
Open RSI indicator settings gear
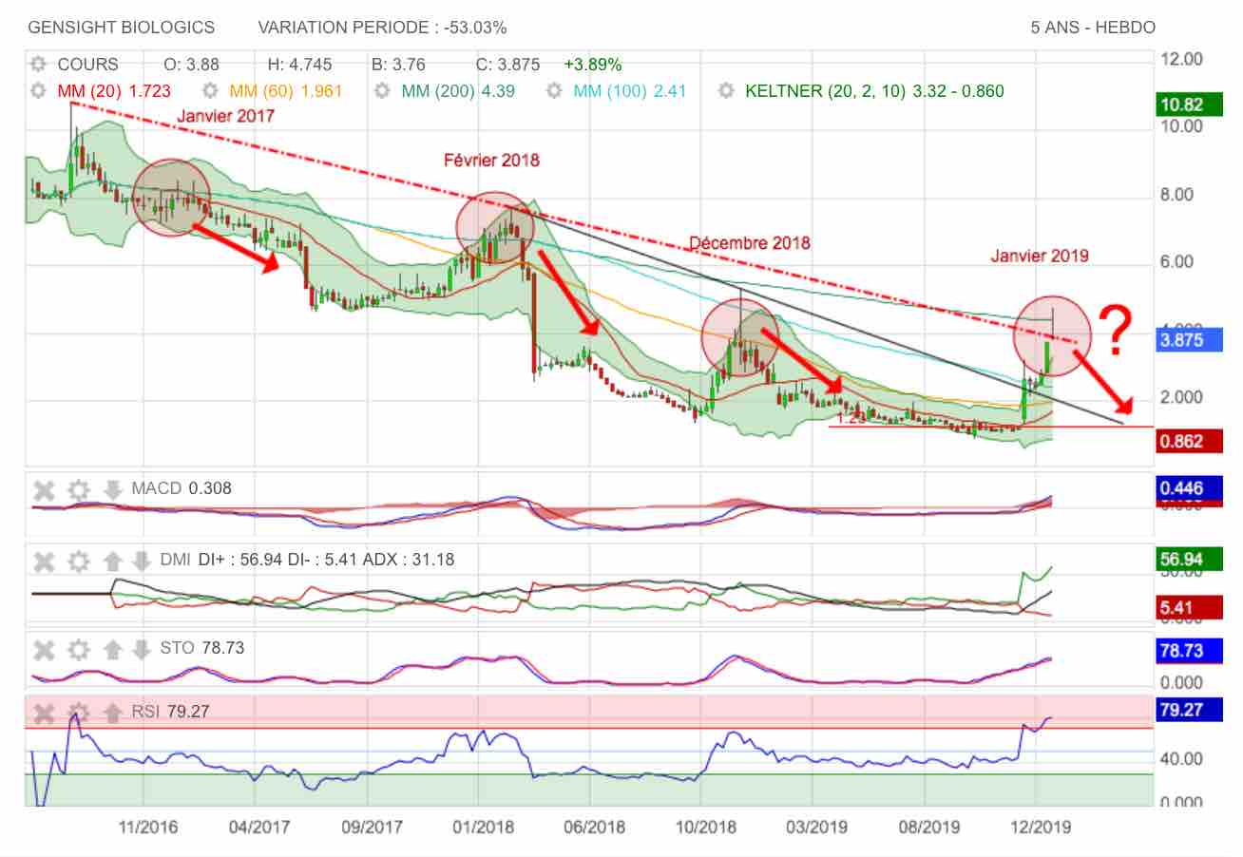coord(79,712)
